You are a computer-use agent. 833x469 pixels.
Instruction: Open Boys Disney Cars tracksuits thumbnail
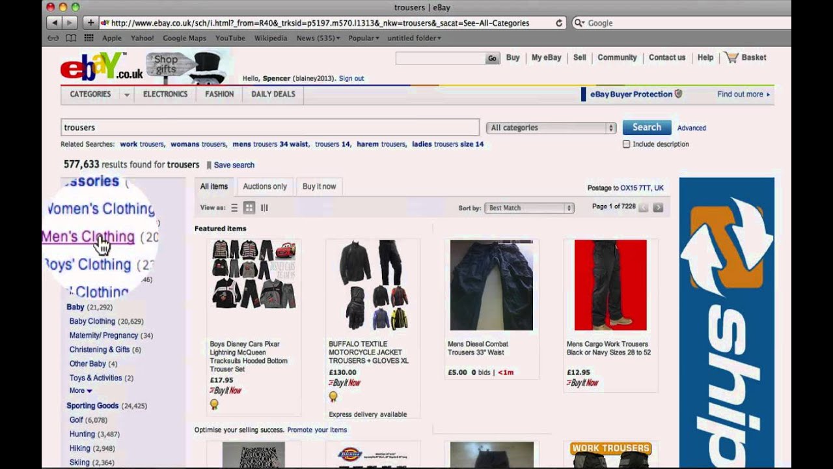(x=254, y=274)
